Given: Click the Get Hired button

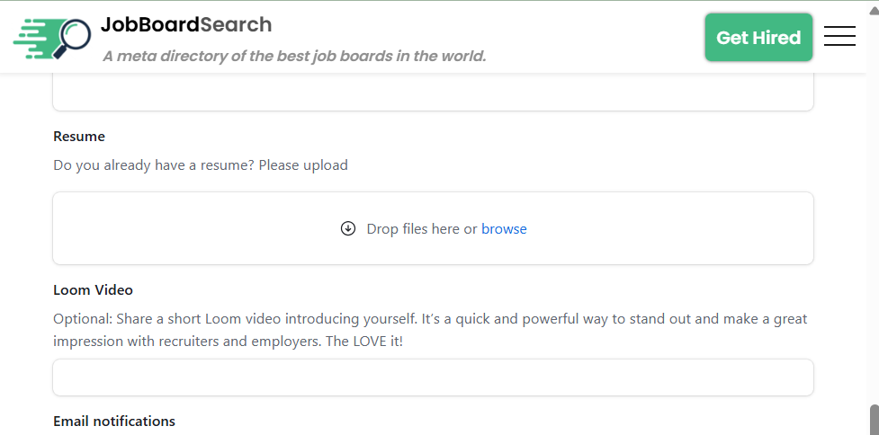Looking at the screenshot, I should [758, 38].
